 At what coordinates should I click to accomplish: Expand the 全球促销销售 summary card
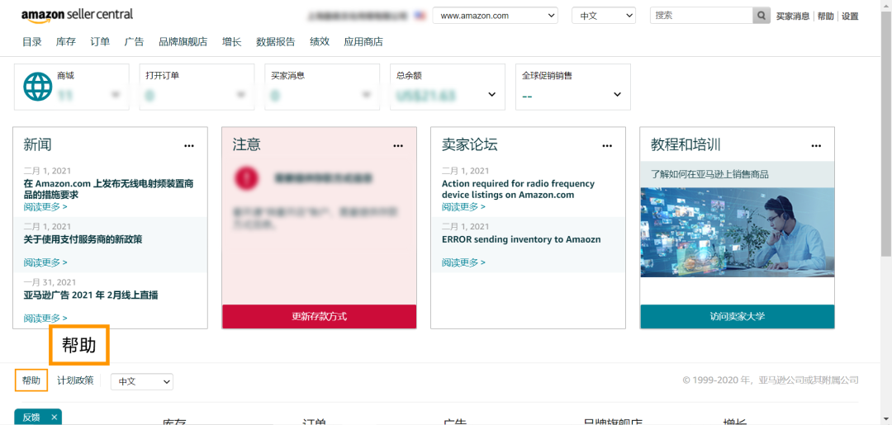(617, 94)
